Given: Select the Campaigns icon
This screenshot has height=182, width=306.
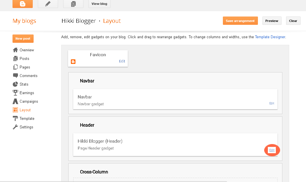Looking at the screenshot, I should (x=16, y=101).
